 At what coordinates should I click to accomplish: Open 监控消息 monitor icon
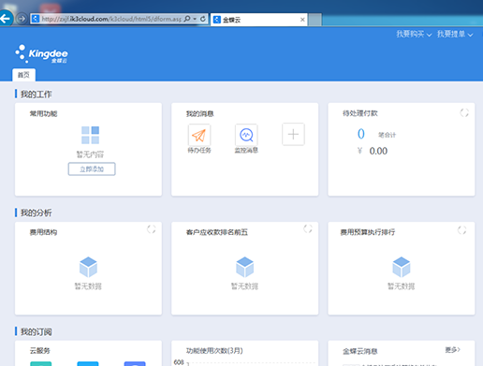(x=246, y=135)
